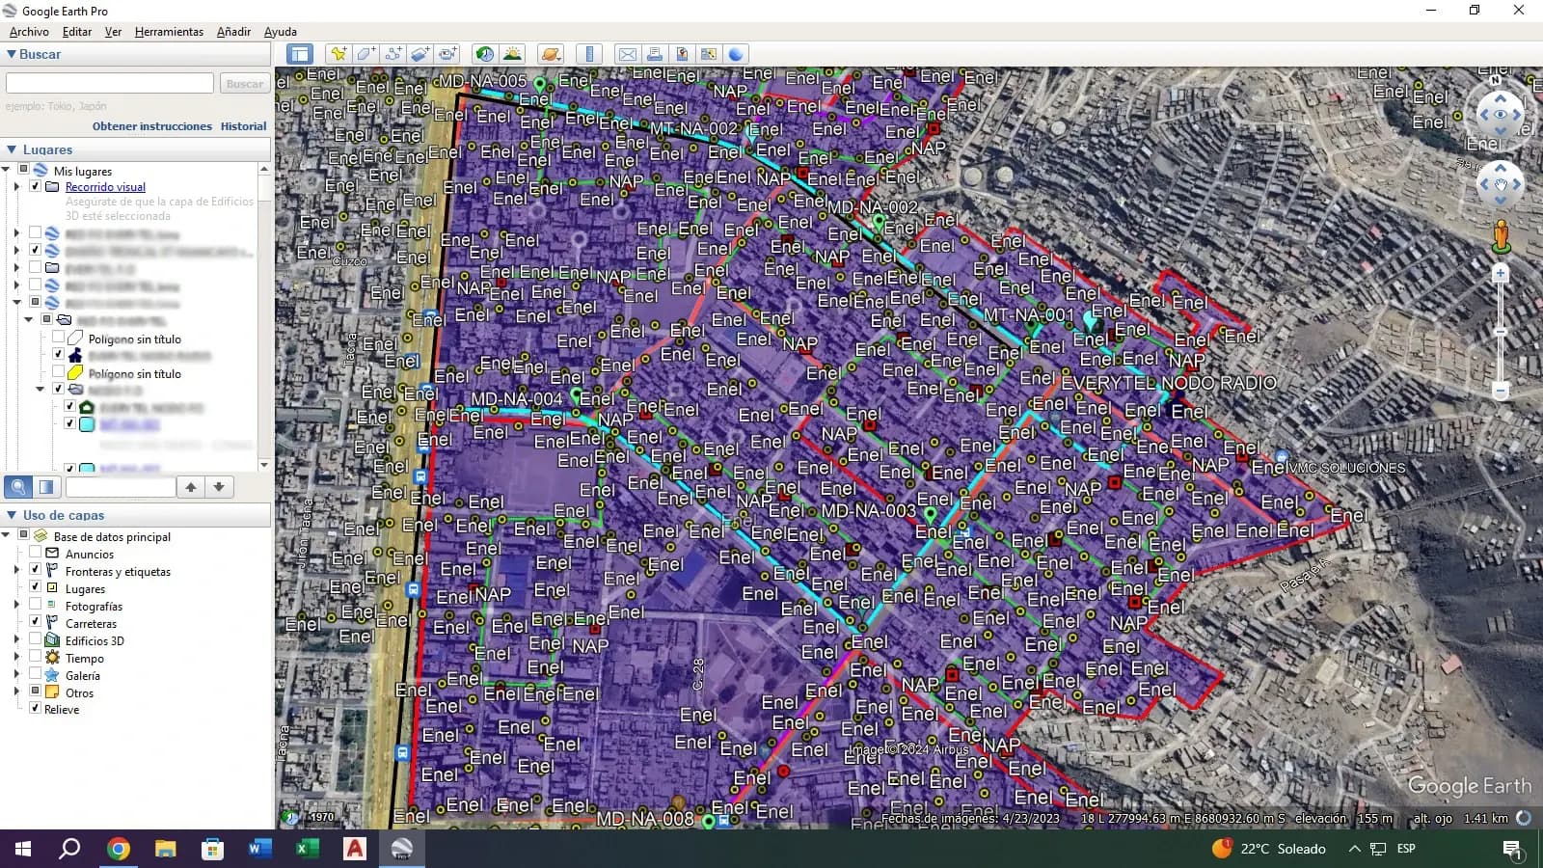The image size is (1543, 868).
Task: Click the MD-NA-004 placemark on map
Action: (576, 395)
